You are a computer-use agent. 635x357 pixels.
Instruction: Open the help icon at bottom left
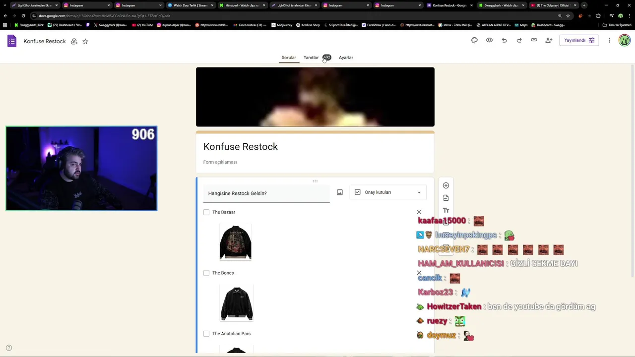point(8,348)
